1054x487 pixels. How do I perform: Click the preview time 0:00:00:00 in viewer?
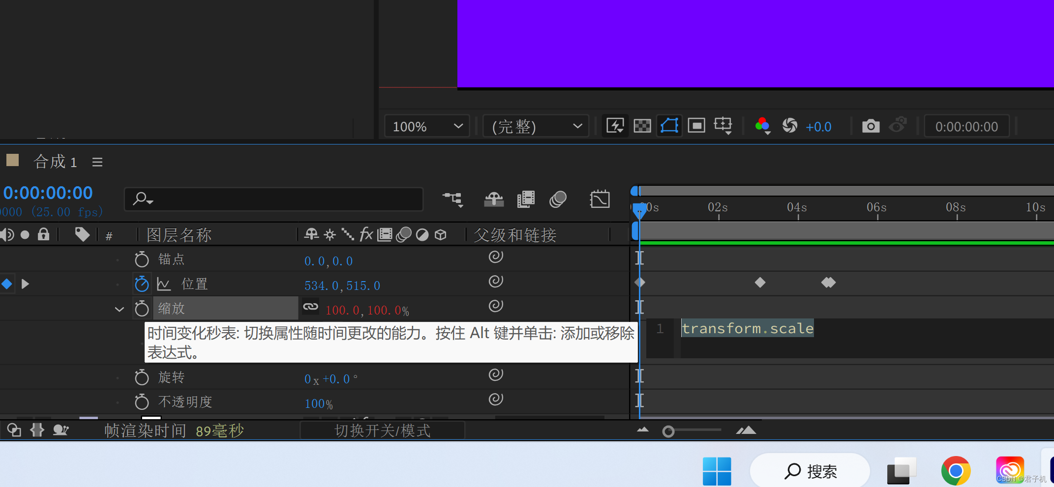(x=966, y=127)
